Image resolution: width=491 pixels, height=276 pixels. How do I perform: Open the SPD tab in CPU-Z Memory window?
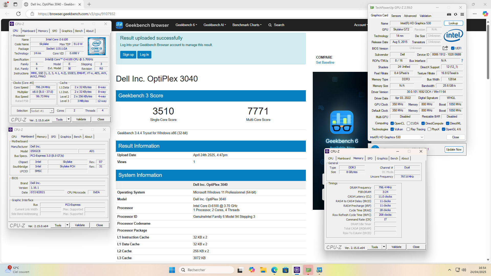[x=370, y=158]
